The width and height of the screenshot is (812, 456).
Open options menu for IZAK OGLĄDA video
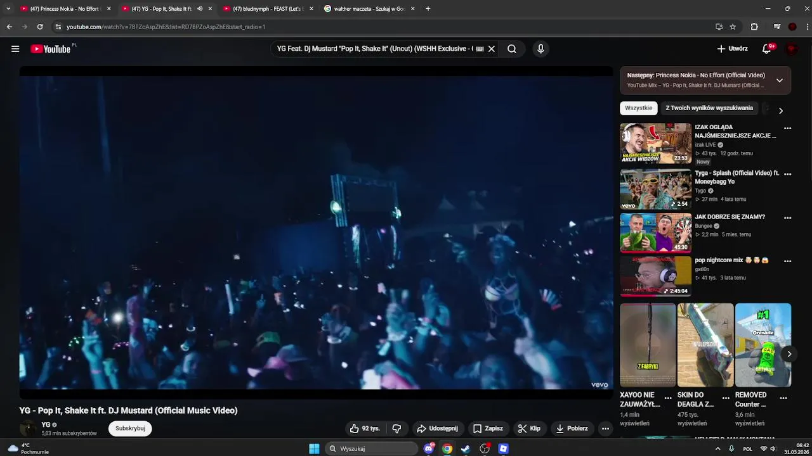click(x=787, y=129)
